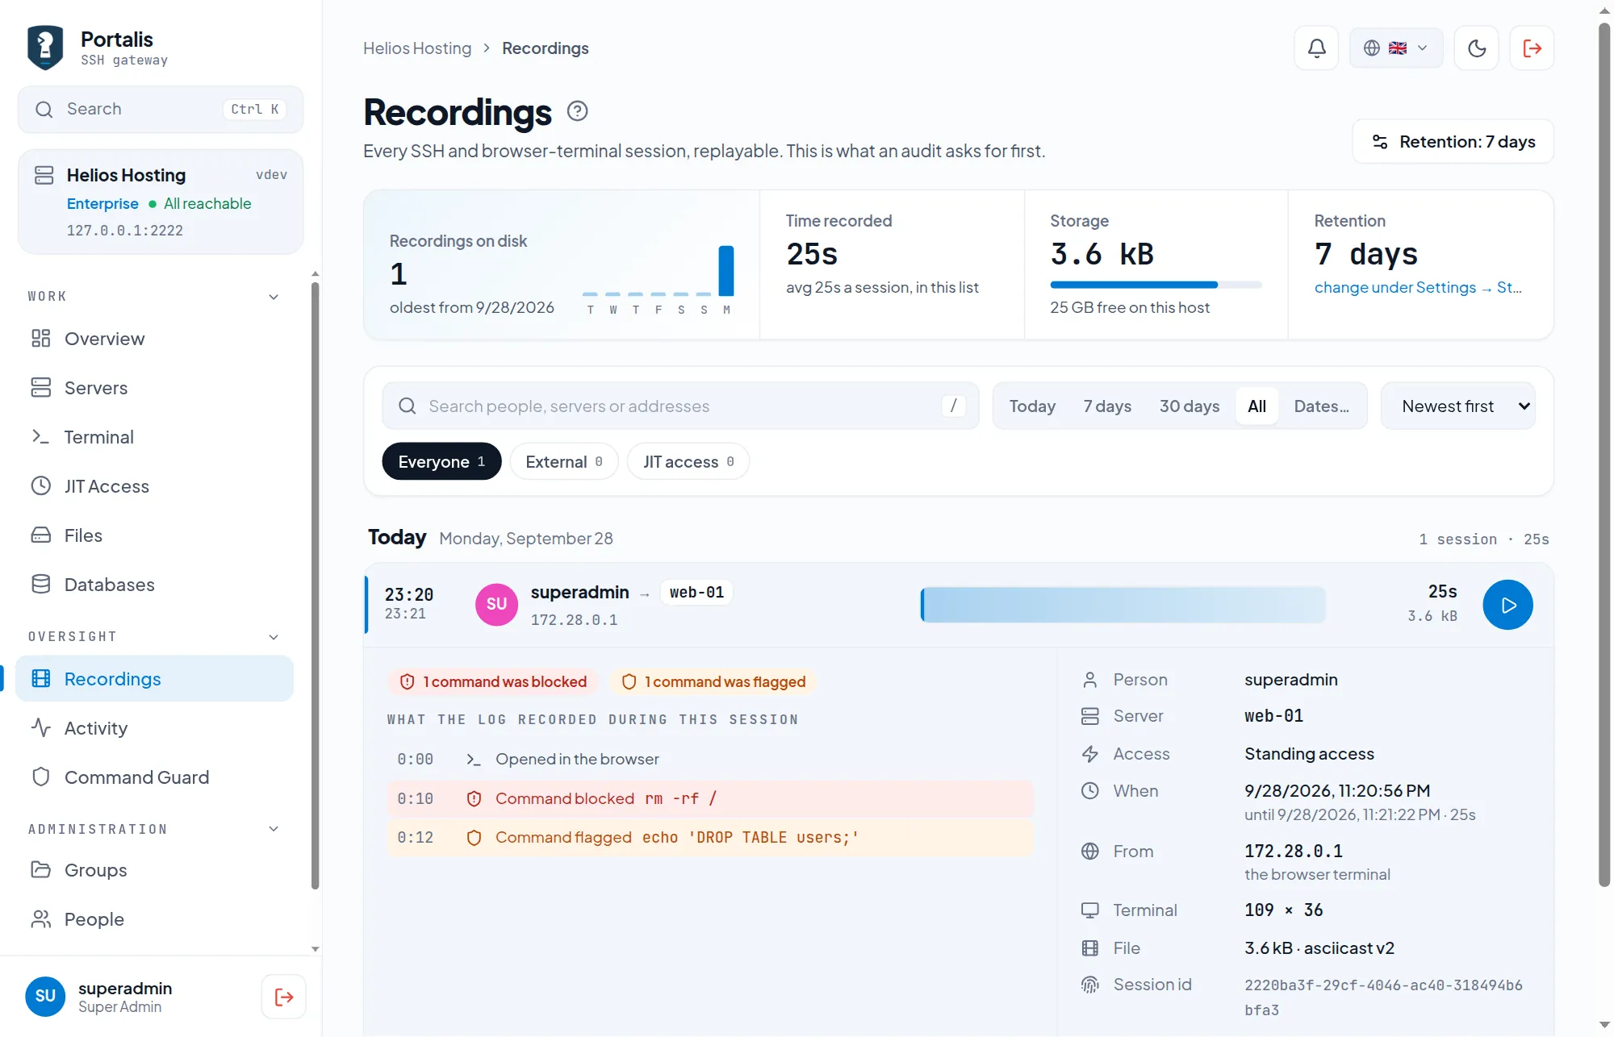Go to Servers page
The image size is (1614, 1037).
pyautogui.click(x=155, y=388)
